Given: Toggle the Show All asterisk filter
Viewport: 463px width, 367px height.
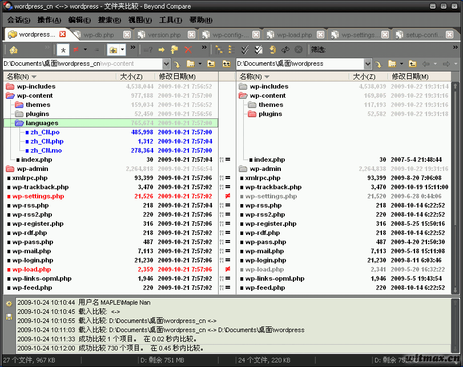Looking at the screenshot, I should click(x=63, y=50).
